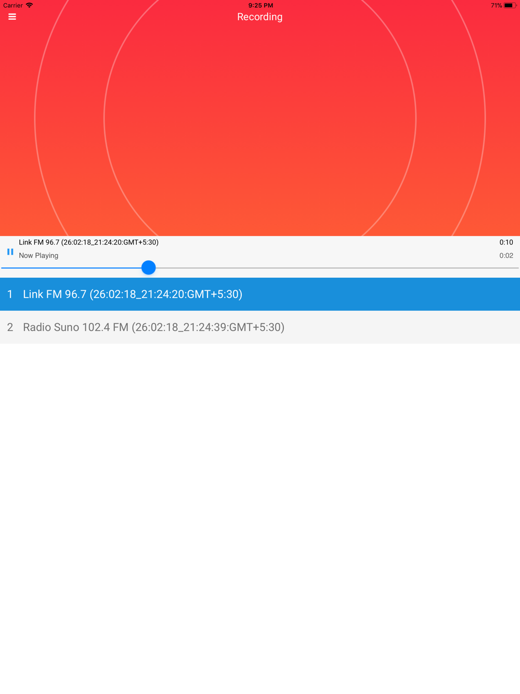This screenshot has height=694, width=520.
Task: Click the 71% battery percentage
Action: click(x=496, y=5)
